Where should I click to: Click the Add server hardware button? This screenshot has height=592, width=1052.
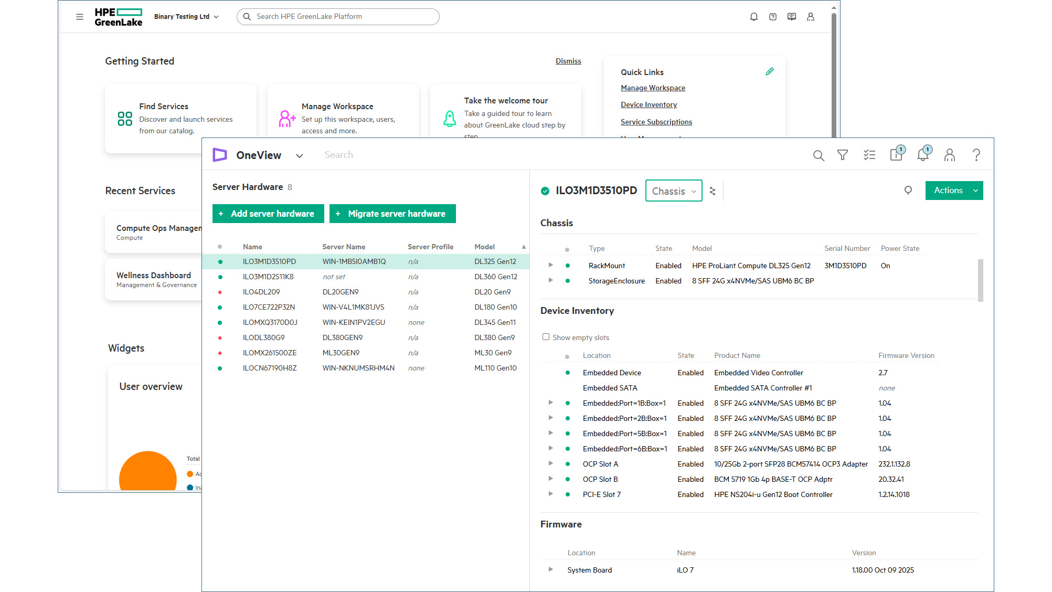[x=268, y=214]
